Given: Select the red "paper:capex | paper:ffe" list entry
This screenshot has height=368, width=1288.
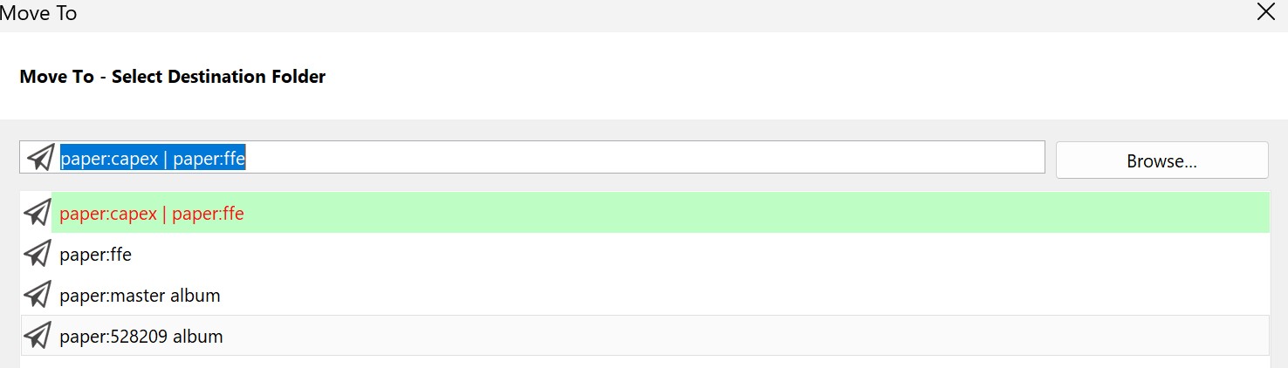Looking at the screenshot, I should [x=151, y=214].
